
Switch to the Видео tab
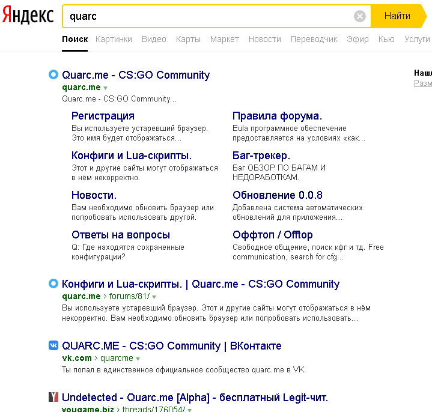point(154,40)
